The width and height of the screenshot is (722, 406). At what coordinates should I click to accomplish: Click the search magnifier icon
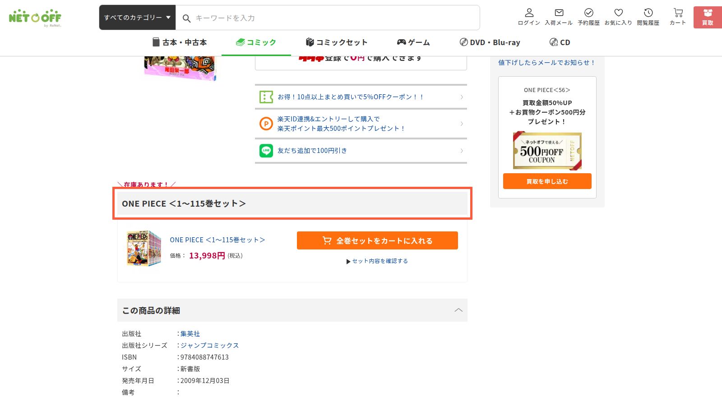click(186, 18)
